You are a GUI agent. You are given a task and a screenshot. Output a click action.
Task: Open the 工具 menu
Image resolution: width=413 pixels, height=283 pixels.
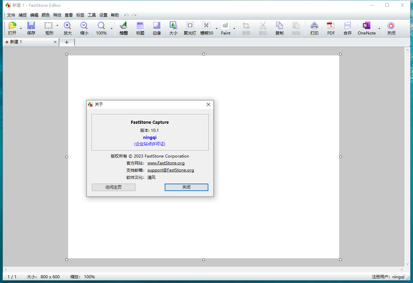92,15
